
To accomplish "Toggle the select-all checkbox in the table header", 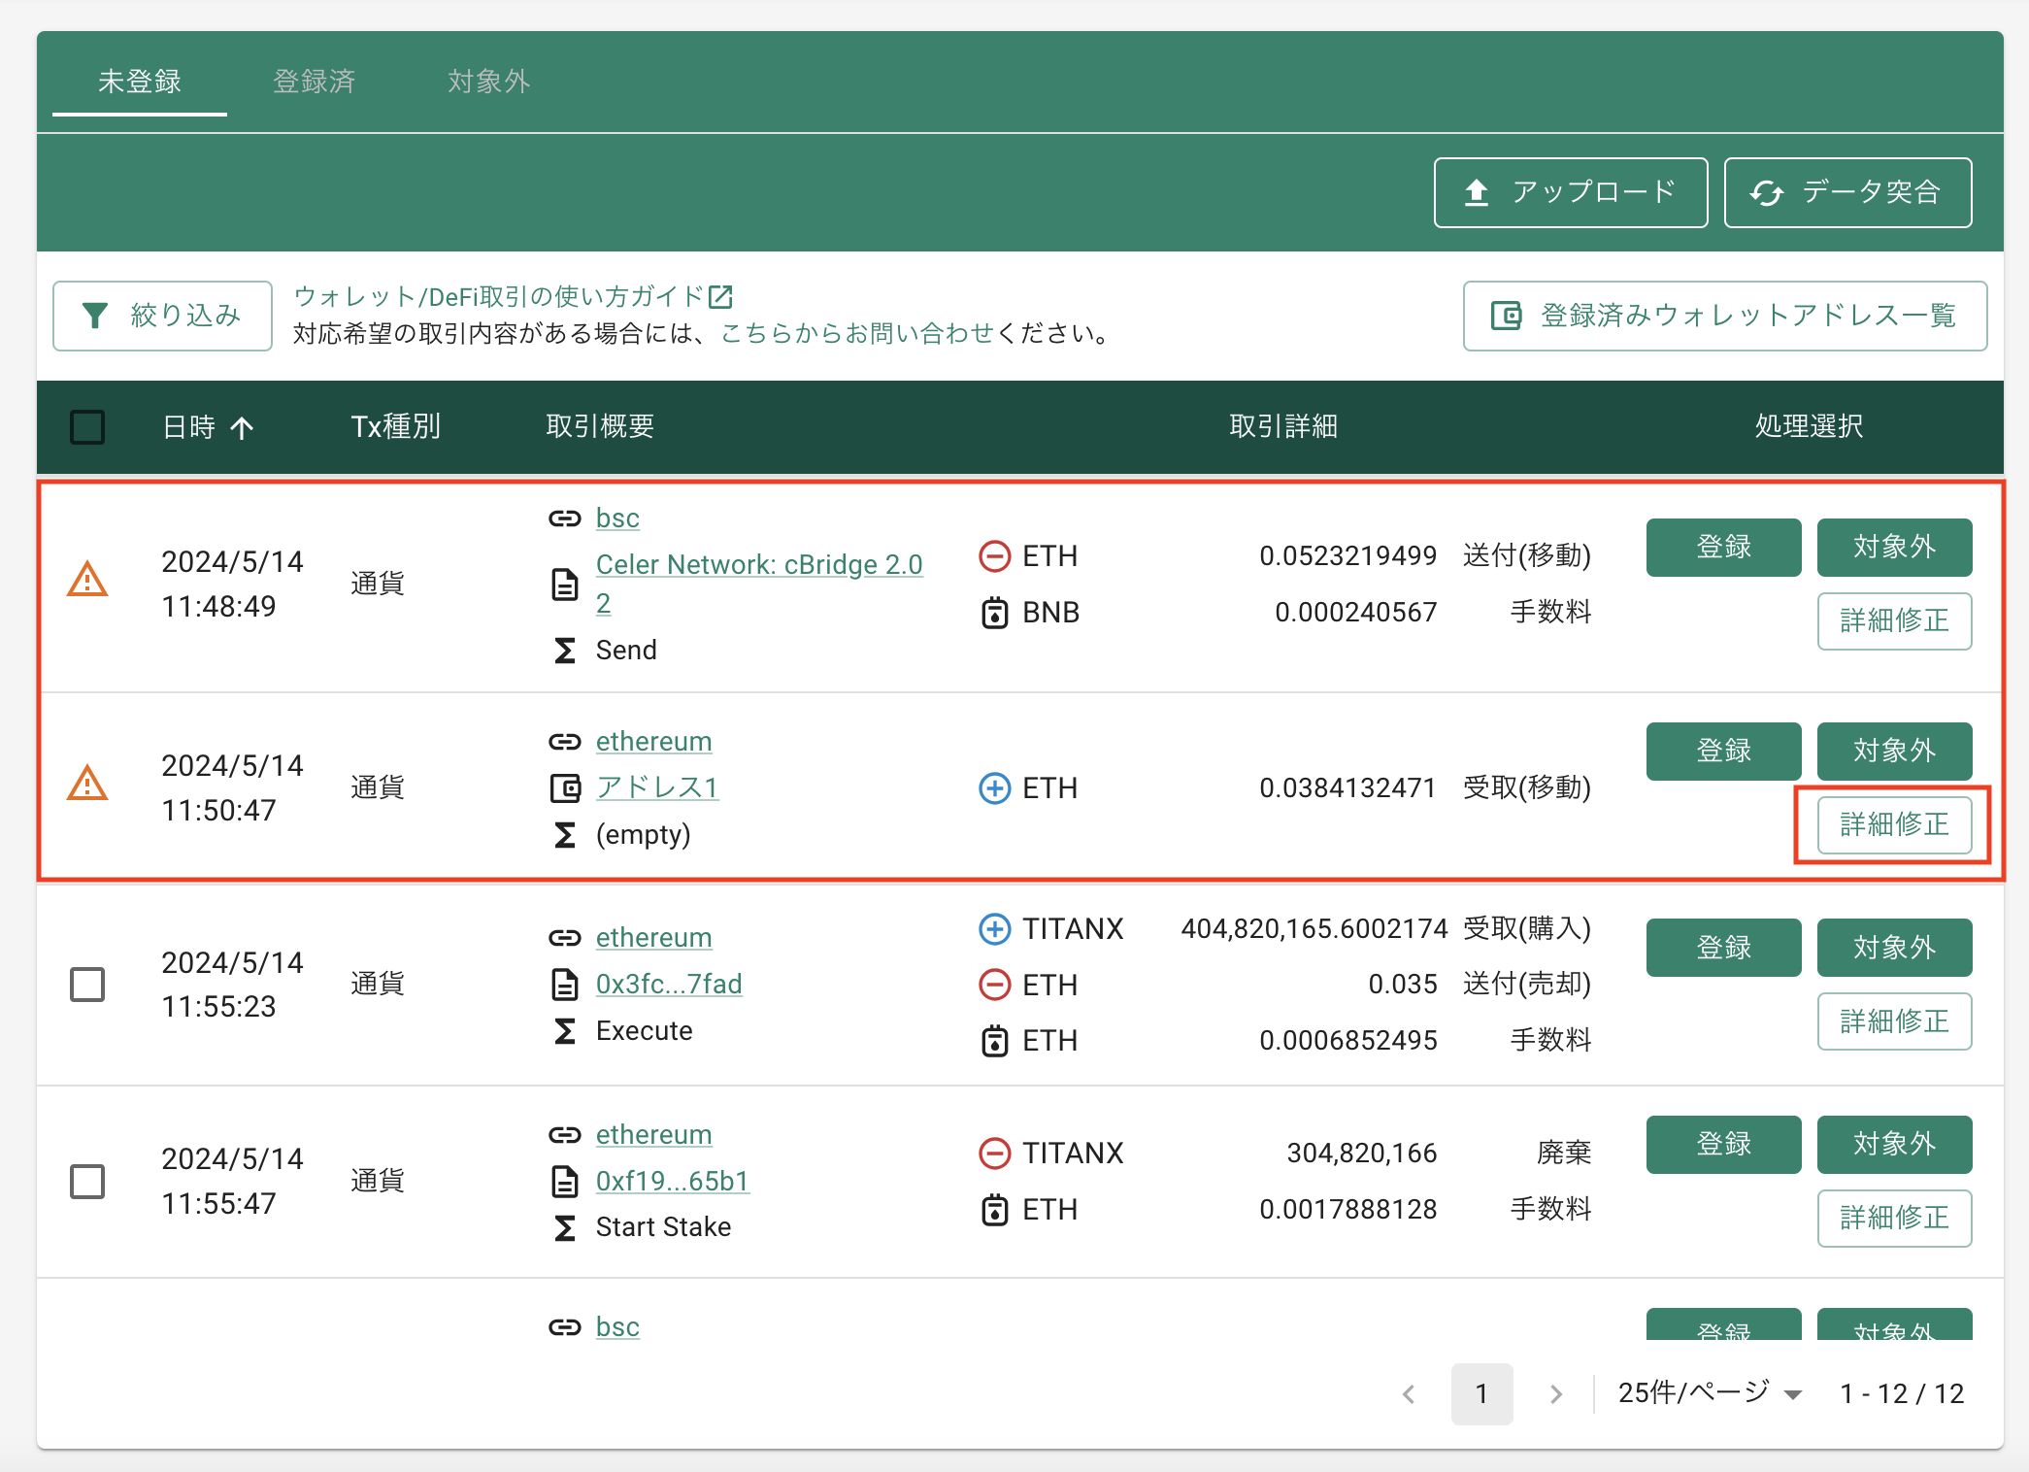I will [87, 427].
